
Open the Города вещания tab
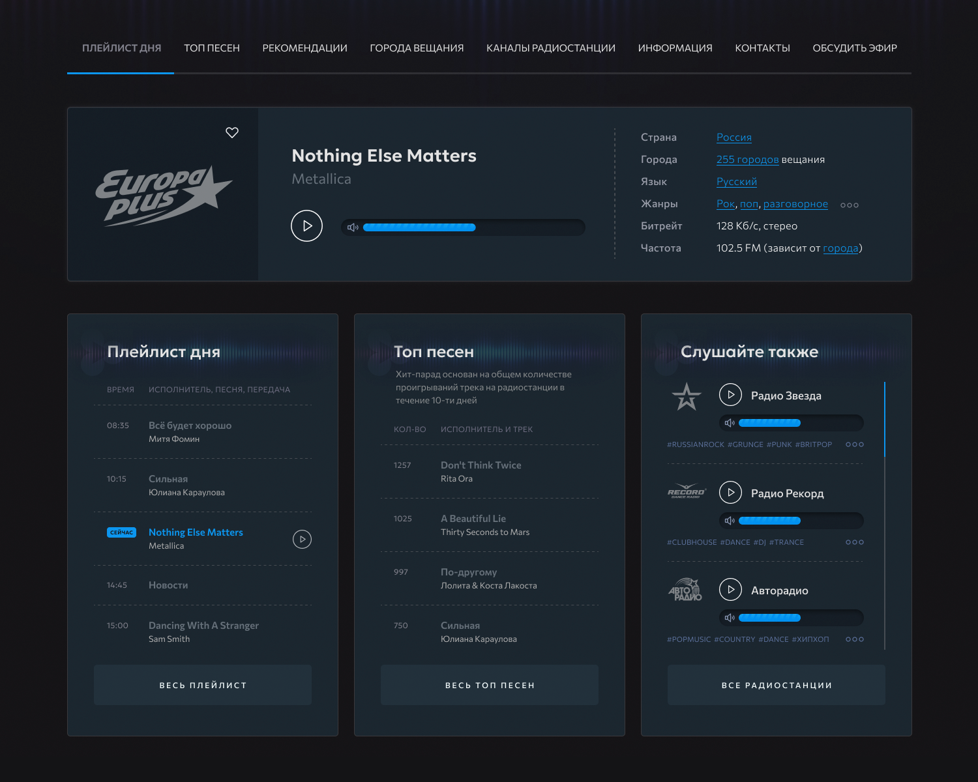pos(417,48)
